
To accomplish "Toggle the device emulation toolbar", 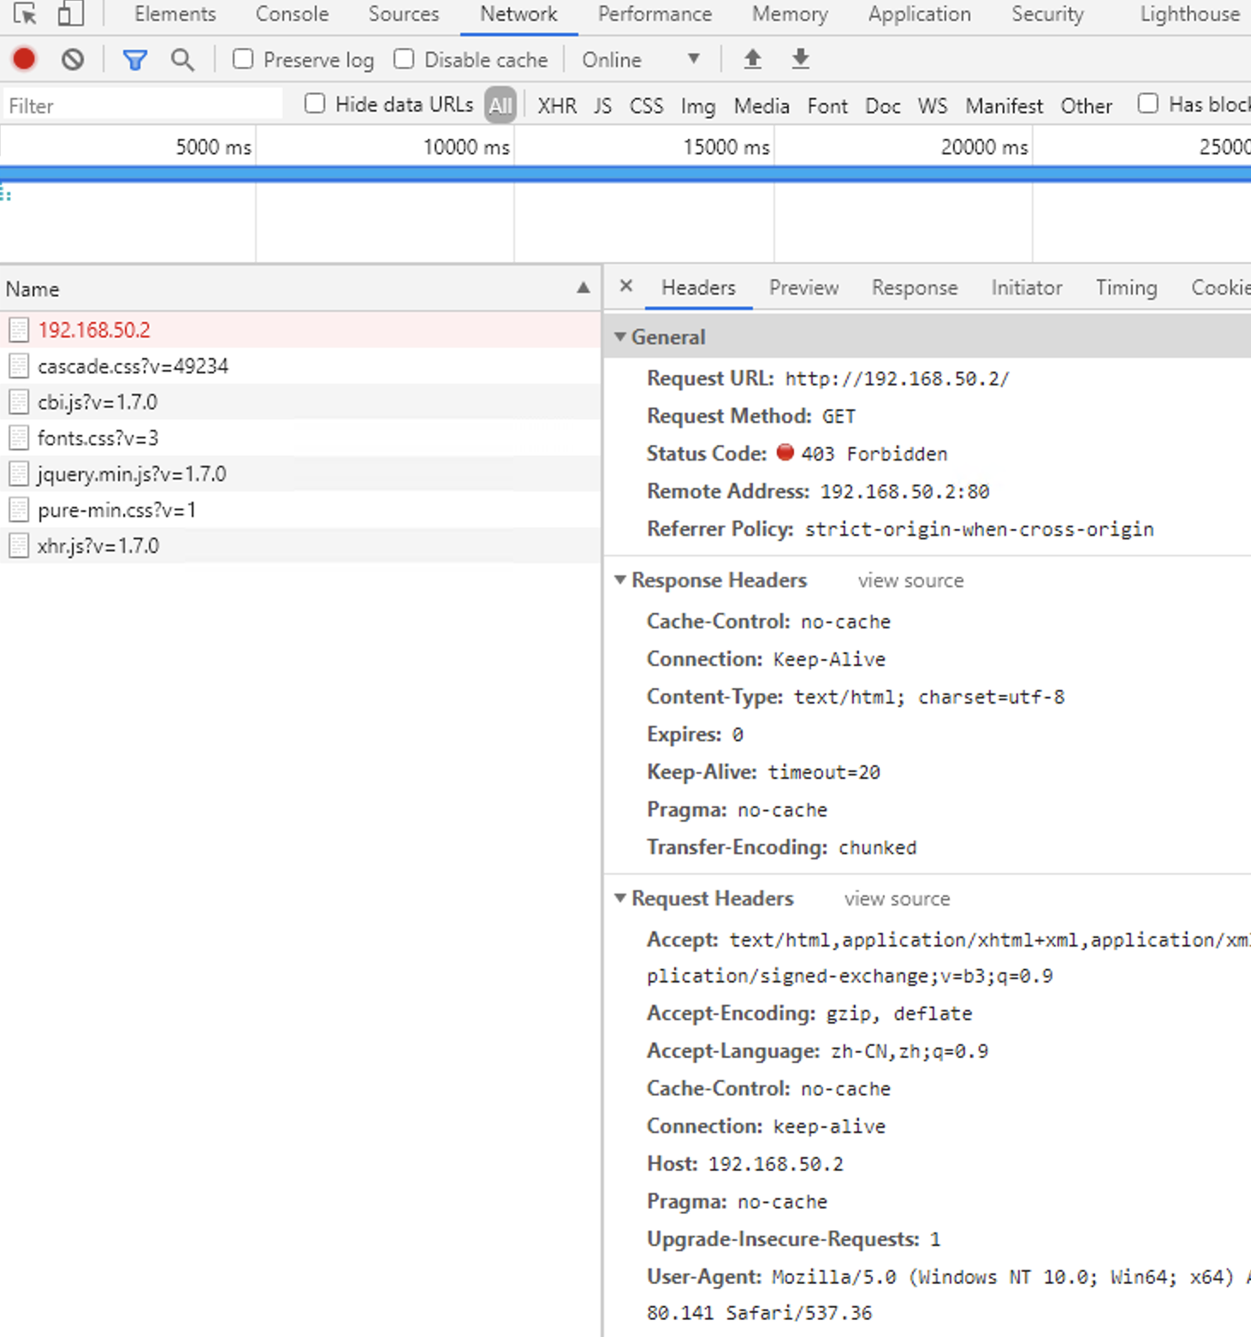I will [68, 14].
